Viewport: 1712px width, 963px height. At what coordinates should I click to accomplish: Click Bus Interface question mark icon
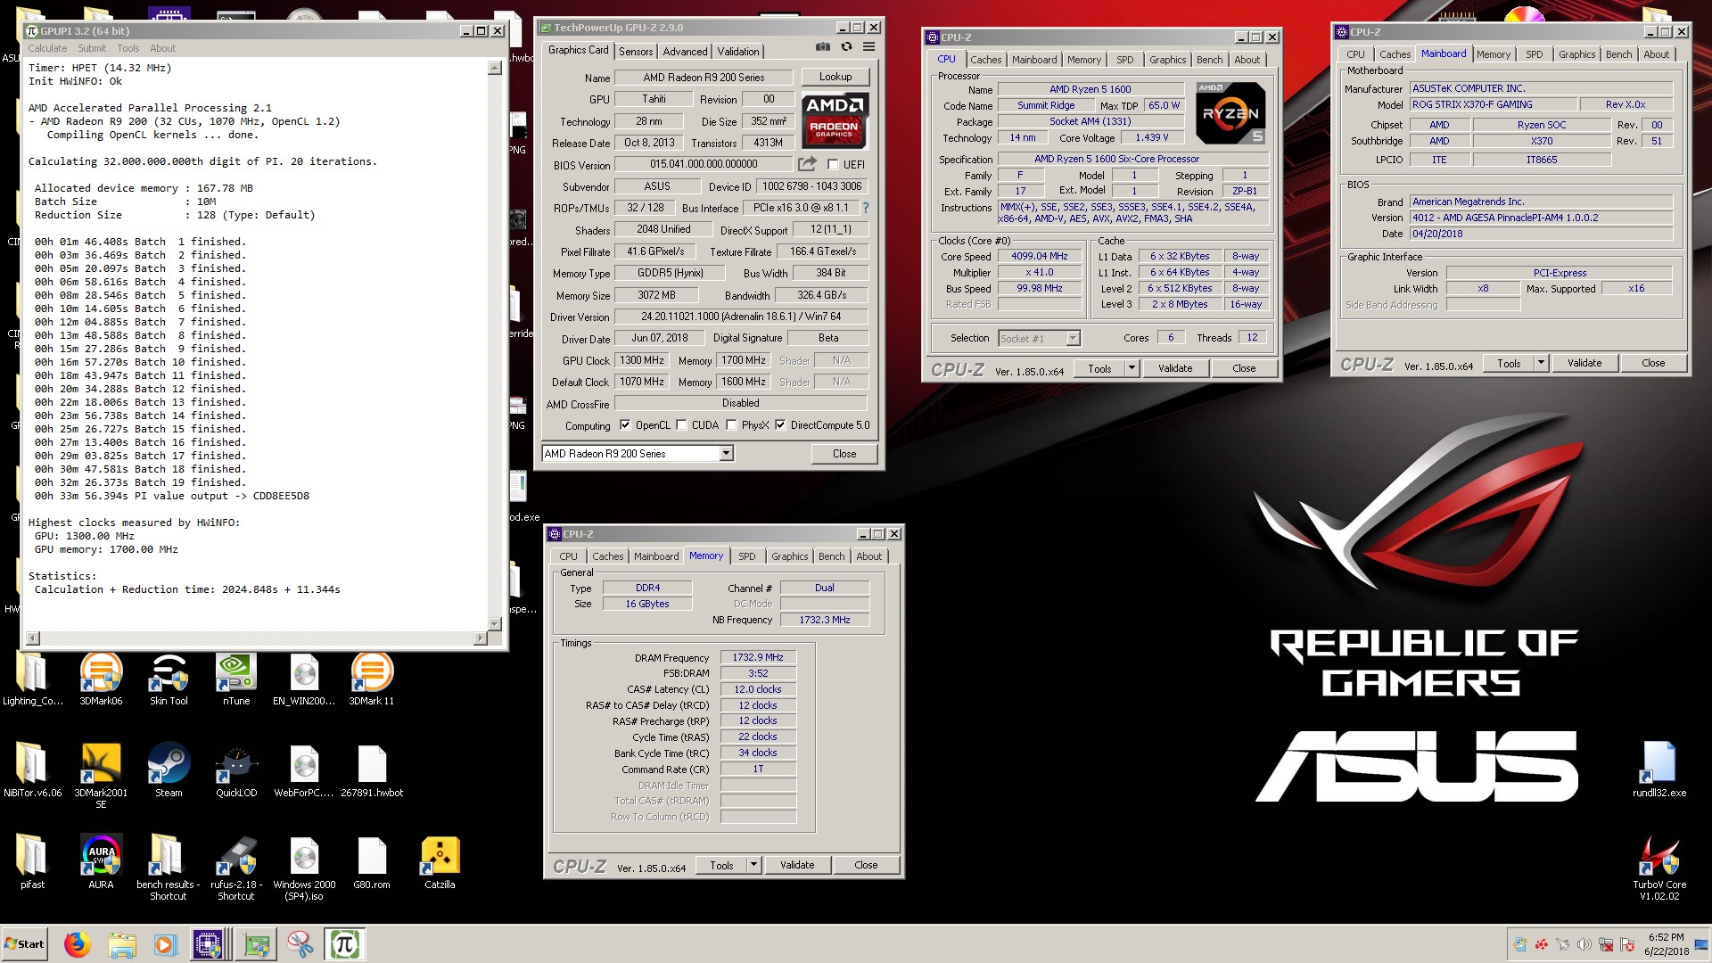coord(865,208)
